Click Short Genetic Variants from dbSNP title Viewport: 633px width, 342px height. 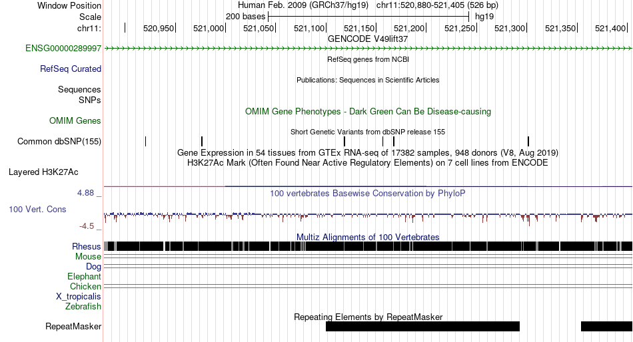tap(368, 132)
